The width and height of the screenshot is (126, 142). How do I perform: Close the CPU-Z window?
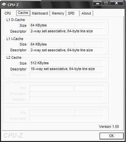point(117,3)
